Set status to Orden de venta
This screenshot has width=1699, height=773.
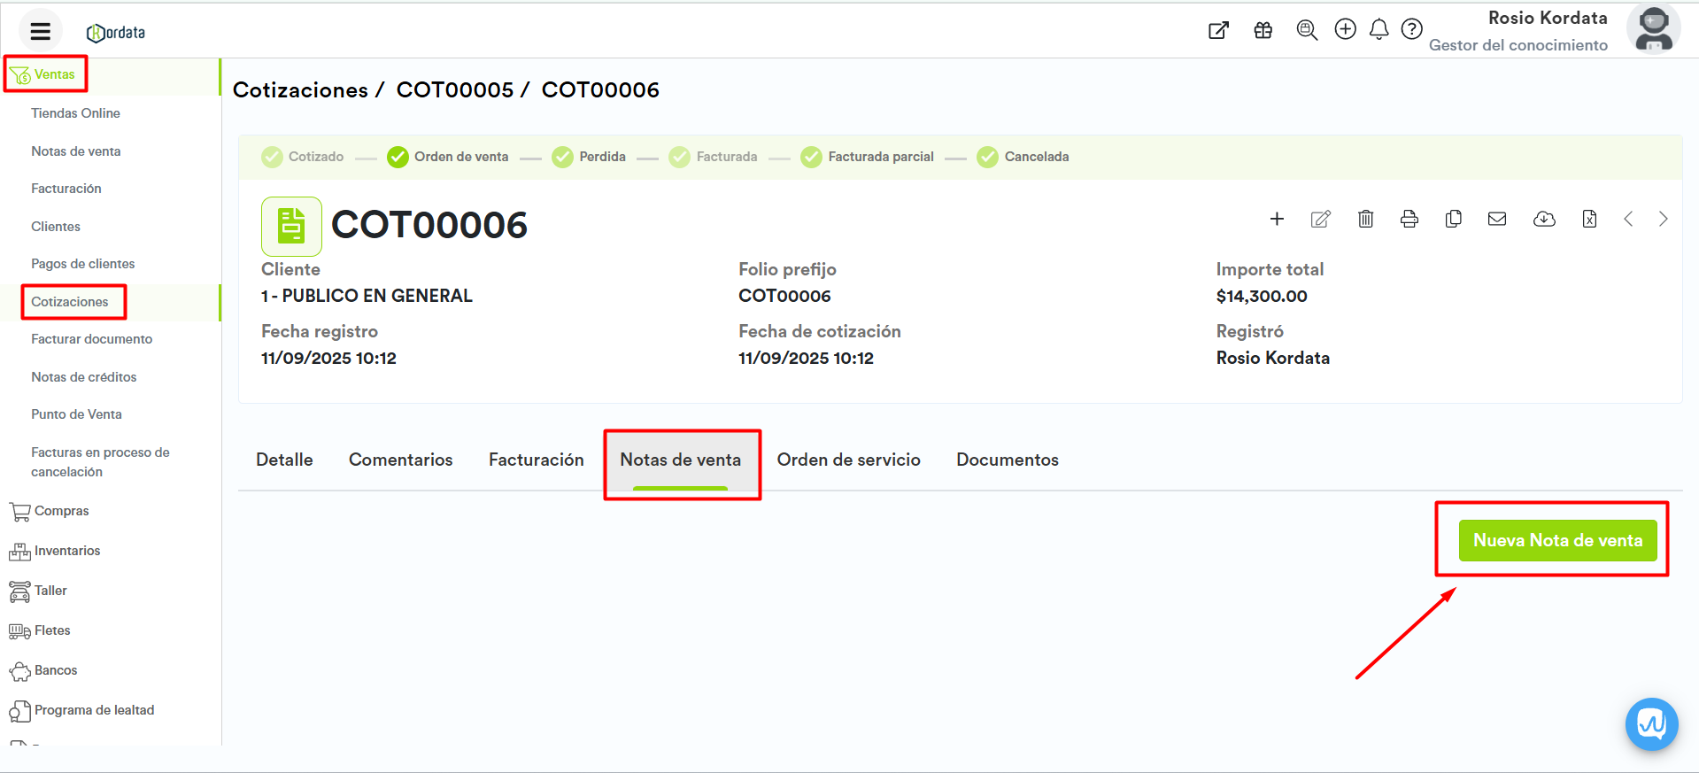[x=448, y=157]
